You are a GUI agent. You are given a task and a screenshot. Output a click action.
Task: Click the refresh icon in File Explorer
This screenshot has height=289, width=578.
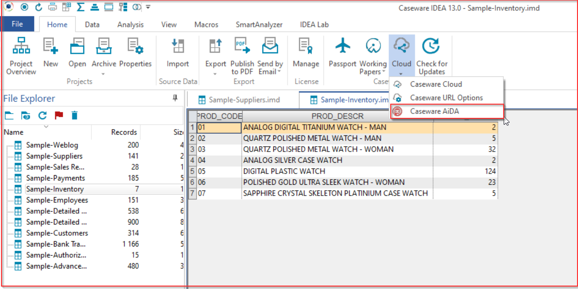tap(43, 115)
